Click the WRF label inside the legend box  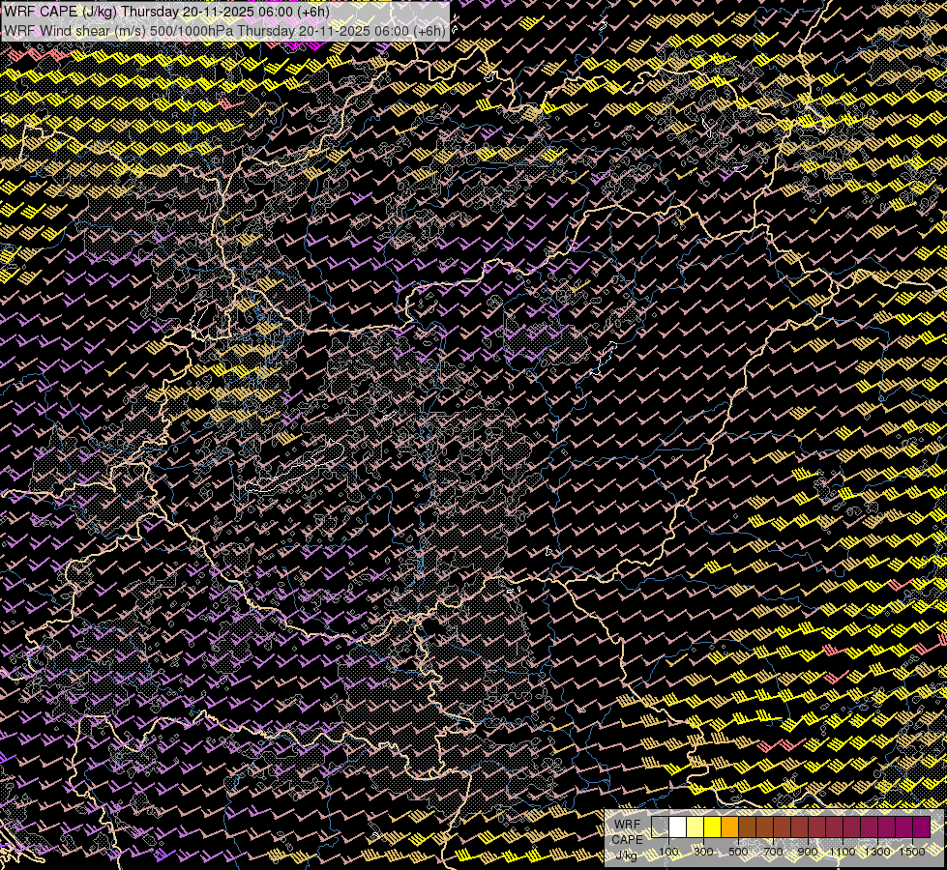628,825
